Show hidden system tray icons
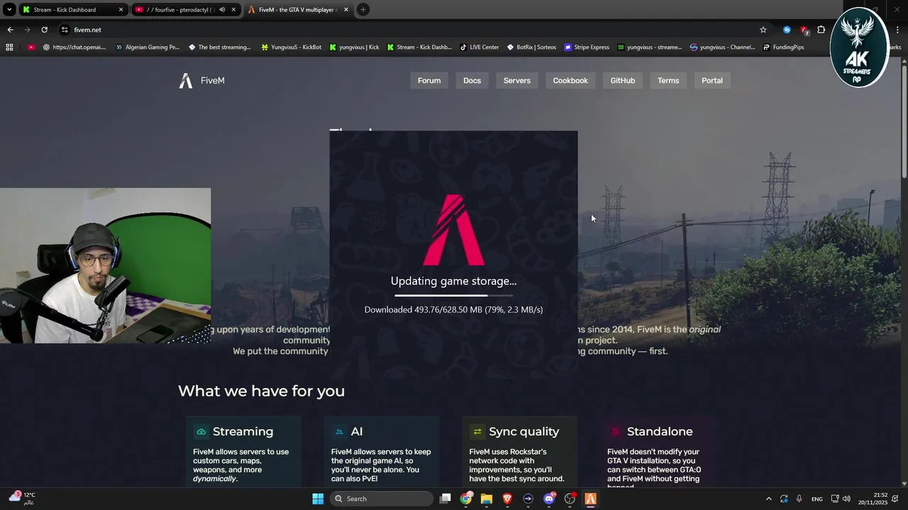The height and width of the screenshot is (510, 908). point(768,499)
